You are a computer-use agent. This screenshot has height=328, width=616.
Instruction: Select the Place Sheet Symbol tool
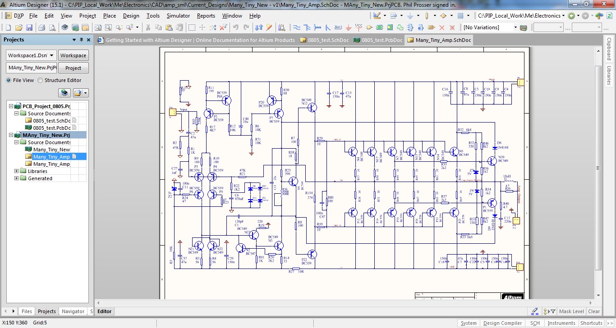tap(379, 27)
